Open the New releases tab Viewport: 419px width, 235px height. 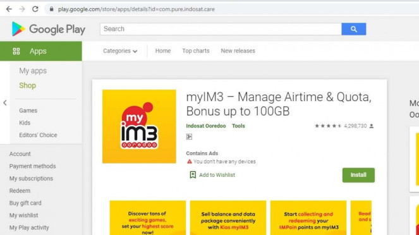click(x=238, y=51)
